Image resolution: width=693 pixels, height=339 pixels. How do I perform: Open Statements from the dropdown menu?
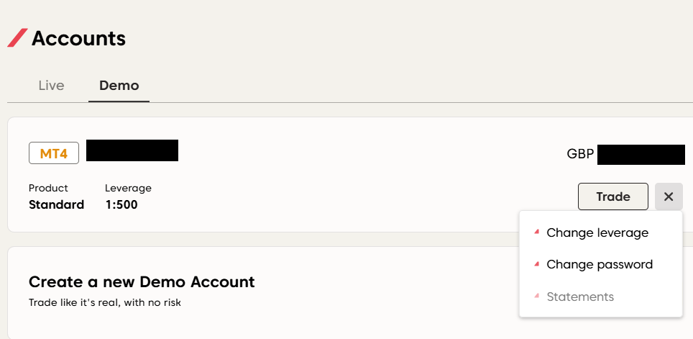(x=580, y=297)
